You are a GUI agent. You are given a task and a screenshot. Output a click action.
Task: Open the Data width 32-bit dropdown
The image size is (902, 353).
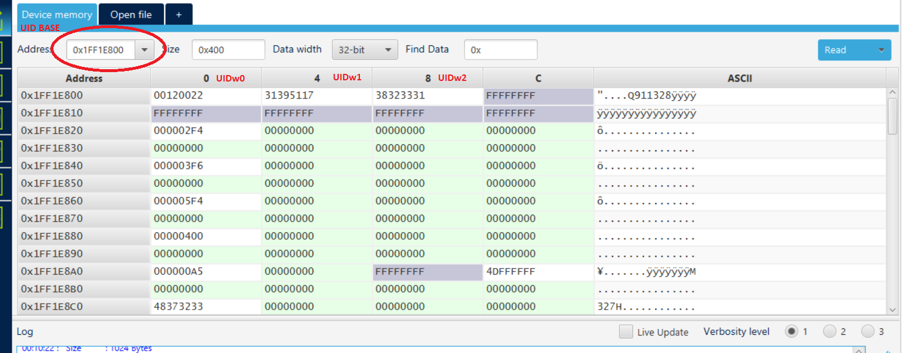point(365,50)
